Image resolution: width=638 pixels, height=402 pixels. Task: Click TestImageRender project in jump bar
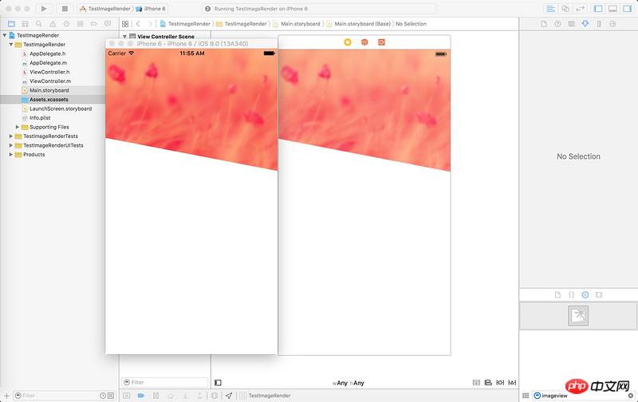[x=185, y=24]
